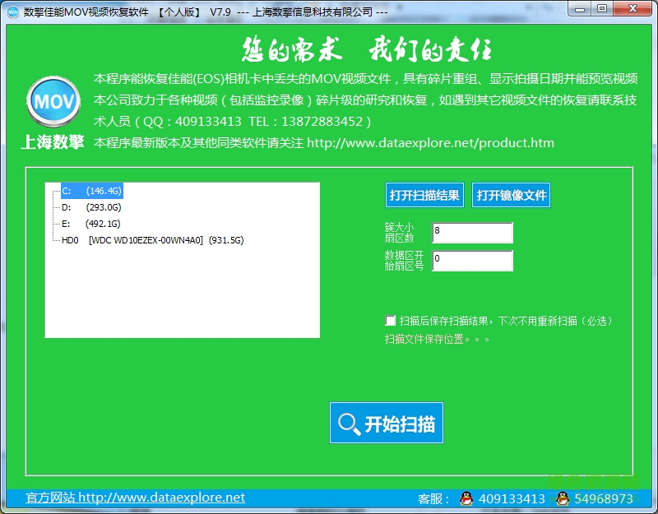Click the application icon in the title bar
Screen dimensions: 658x514
coord(12,11)
